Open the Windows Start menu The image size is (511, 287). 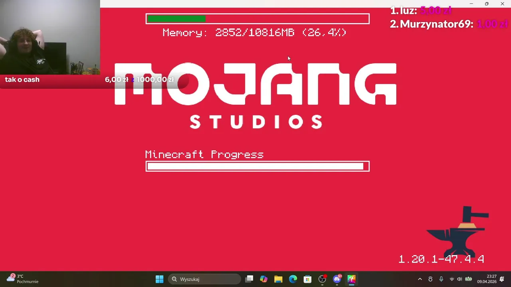click(159, 279)
